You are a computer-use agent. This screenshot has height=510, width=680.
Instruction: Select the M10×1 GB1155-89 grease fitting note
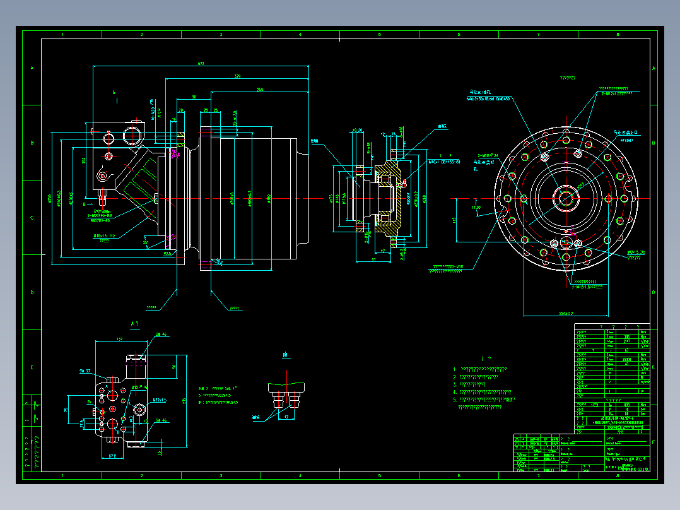(x=445, y=162)
